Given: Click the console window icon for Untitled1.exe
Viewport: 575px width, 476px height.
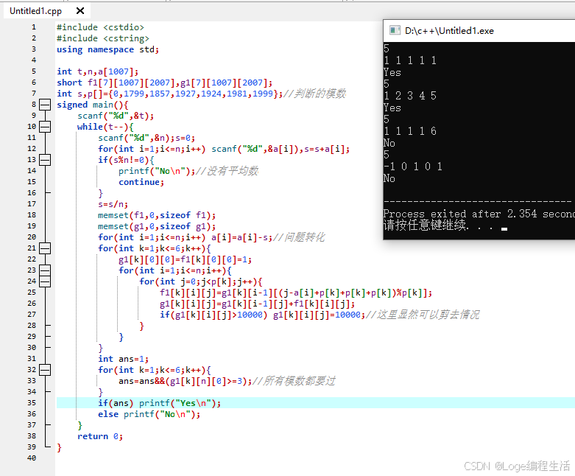Looking at the screenshot, I should click(x=395, y=30).
